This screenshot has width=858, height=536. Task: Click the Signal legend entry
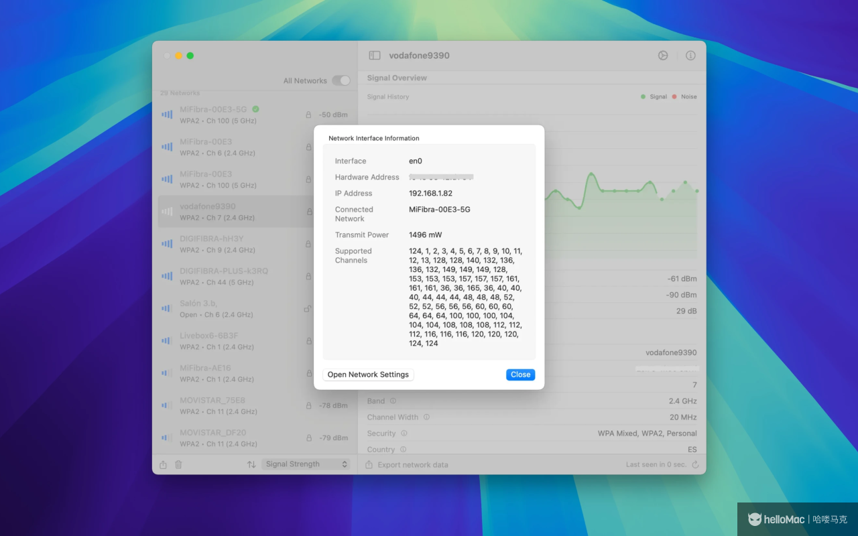pos(654,96)
